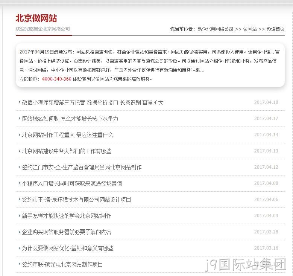Open article 为什么要做网站优化-益处和意义有哪些
Screen dimensions: 293x276
click(68, 248)
